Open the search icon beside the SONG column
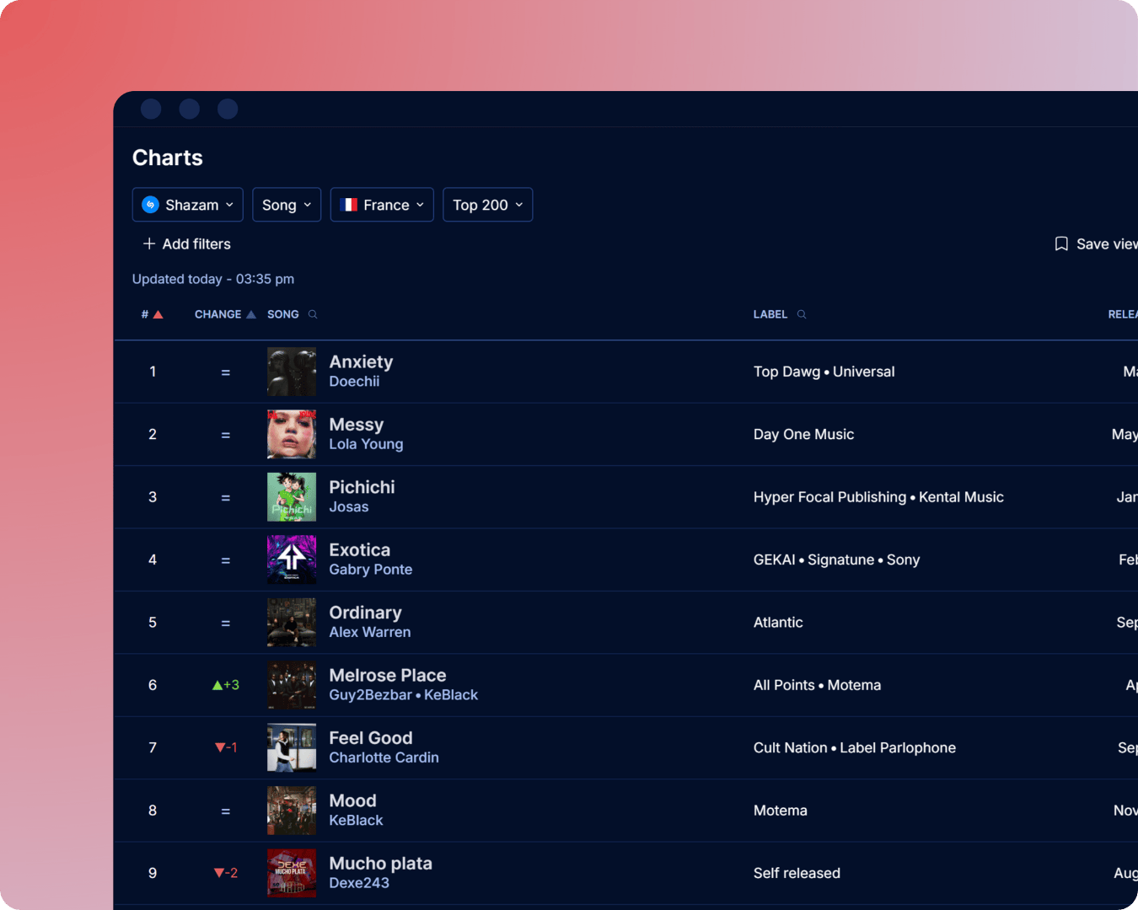1138x910 pixels. 312,314
